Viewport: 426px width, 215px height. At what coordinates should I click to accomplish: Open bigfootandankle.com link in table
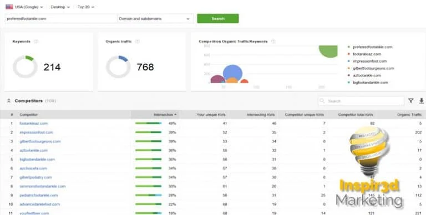tap(37, 159)
